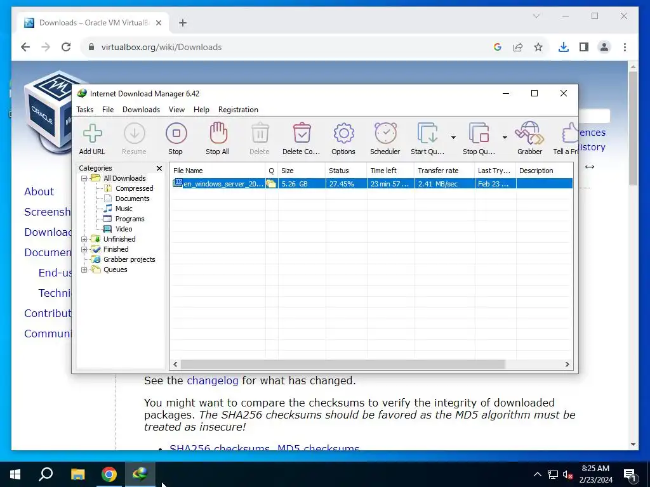Click the changelog link in Chrome
Viewport: 650px width, 487px height.
click(213, 380)
